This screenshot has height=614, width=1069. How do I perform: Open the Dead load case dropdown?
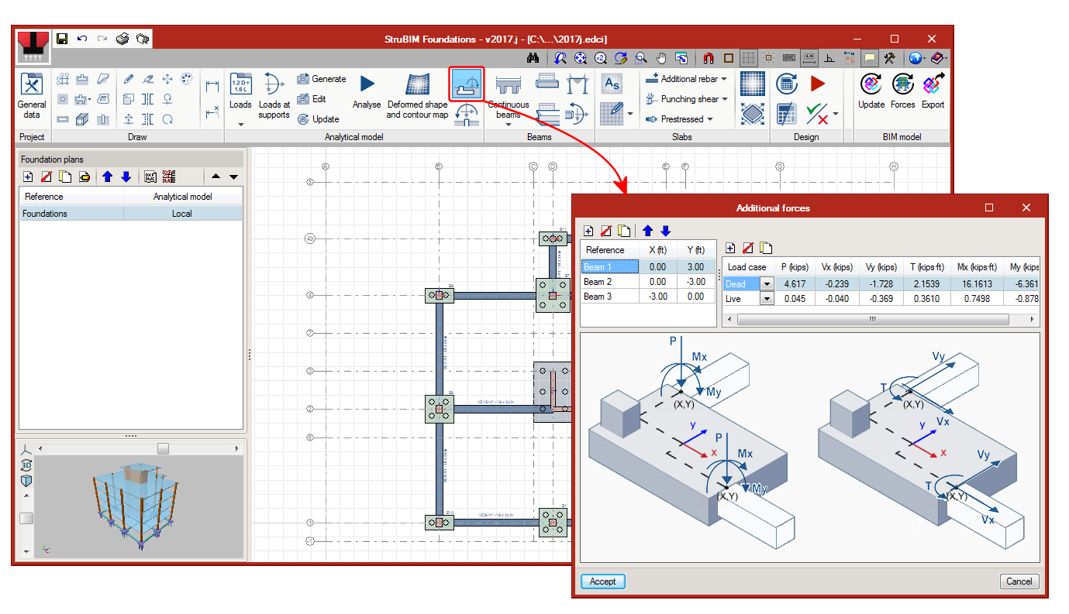pos(767,284)
